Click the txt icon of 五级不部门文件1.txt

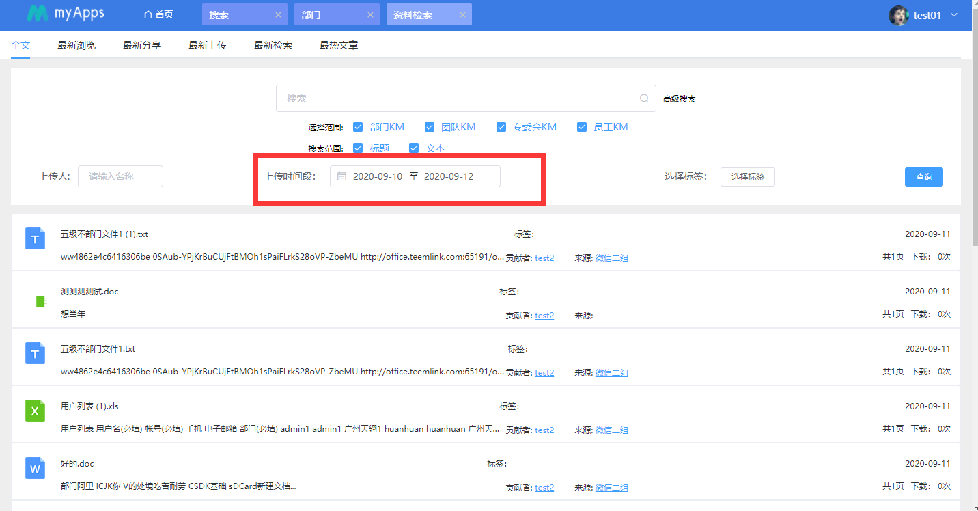[35, 353]
